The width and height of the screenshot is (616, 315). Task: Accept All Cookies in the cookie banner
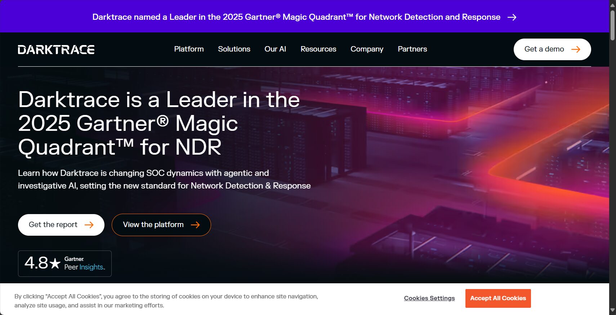click(x=498, y=298)
